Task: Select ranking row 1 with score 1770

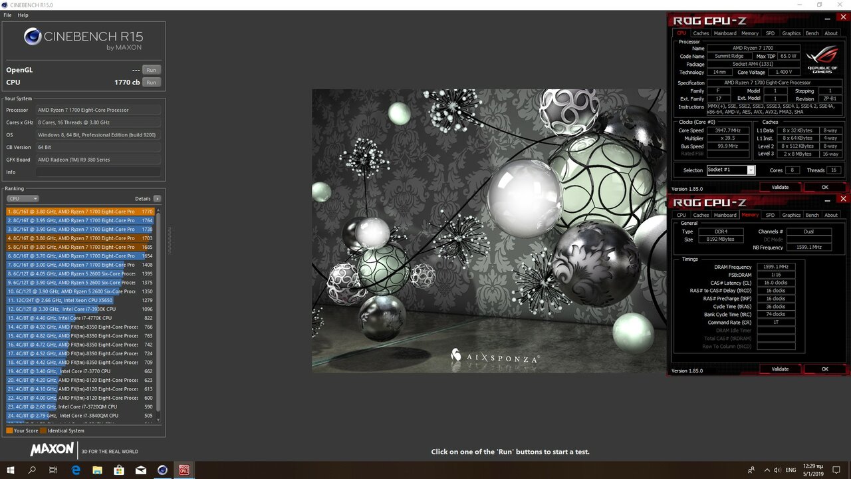Action: (x=80, y=212)
